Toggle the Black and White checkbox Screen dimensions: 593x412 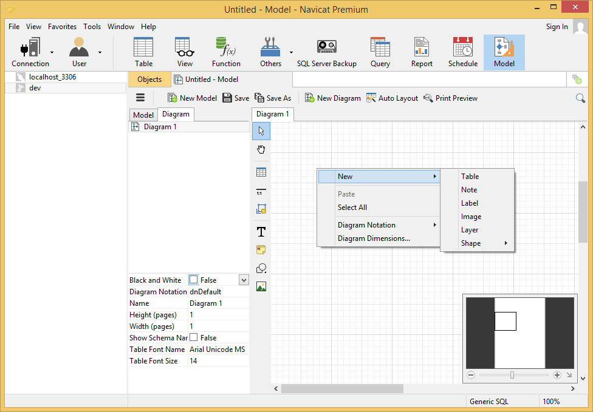[194, 280]
